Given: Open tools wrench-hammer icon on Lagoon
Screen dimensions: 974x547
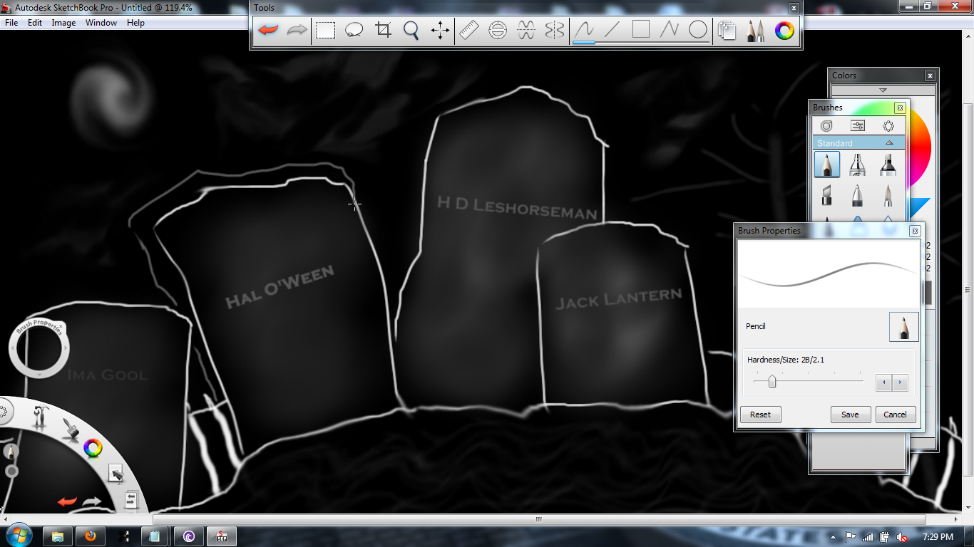Looking at the screenshot, I should [x=41, y=417].
